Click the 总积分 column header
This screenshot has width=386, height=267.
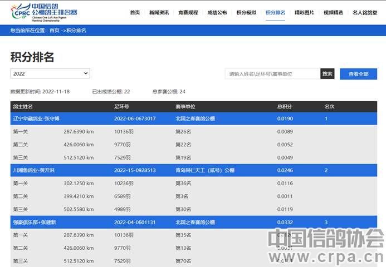(284, 106)
